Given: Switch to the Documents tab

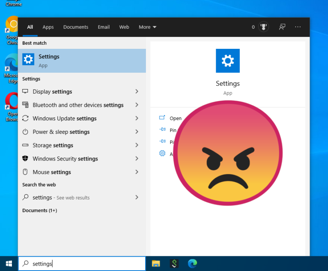Looking at the screenshot, I should [x=75, y=27].
